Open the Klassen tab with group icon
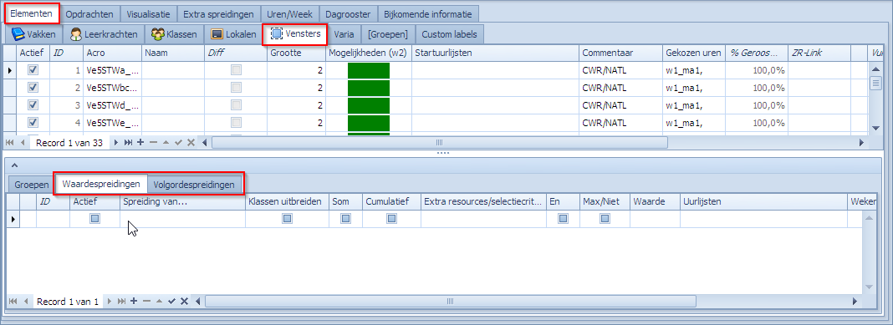The height and width of the screenshot is (325, 893). pos(174,34)
